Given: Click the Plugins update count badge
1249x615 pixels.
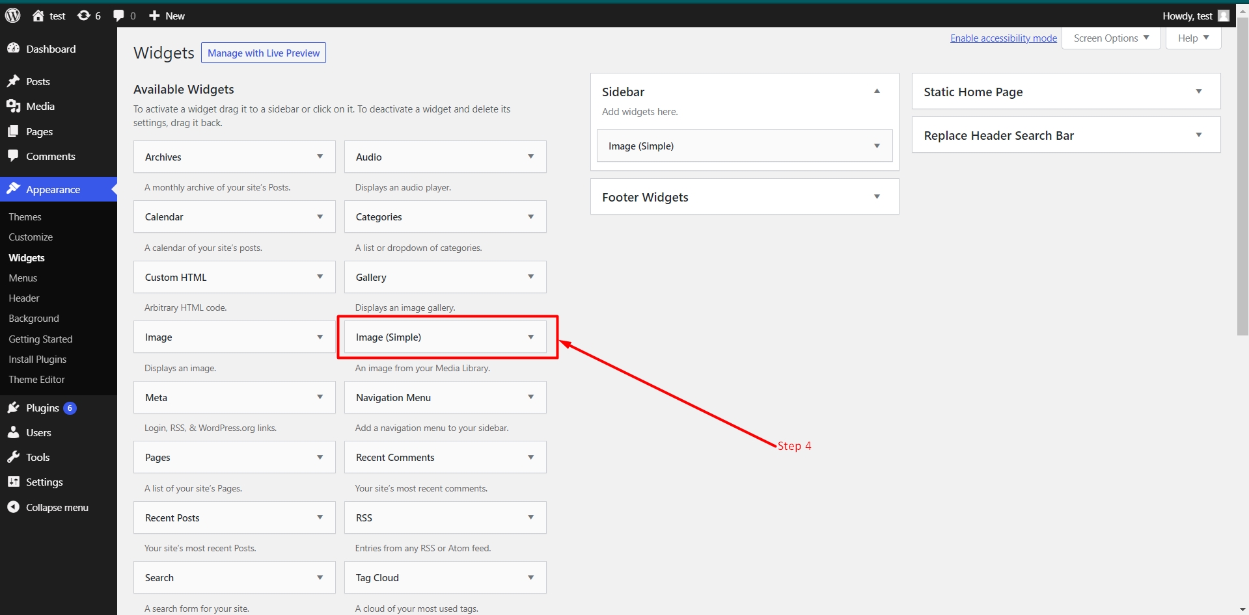Looking at the screenshot, I should 70,408.
